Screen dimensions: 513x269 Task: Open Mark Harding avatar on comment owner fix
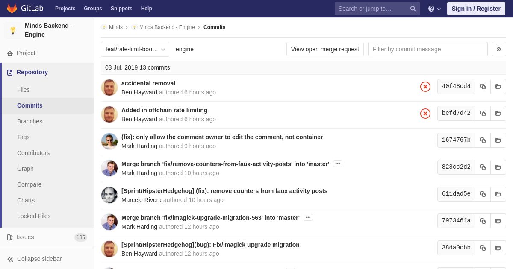click(x=109, y=141)
